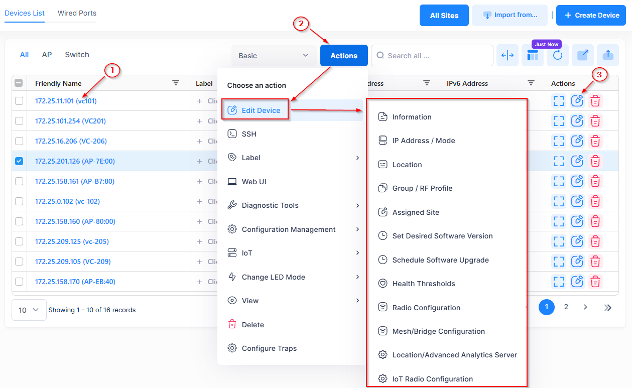Click the column width resize icon
Screen dimensions: 632x388
(508, 56)
